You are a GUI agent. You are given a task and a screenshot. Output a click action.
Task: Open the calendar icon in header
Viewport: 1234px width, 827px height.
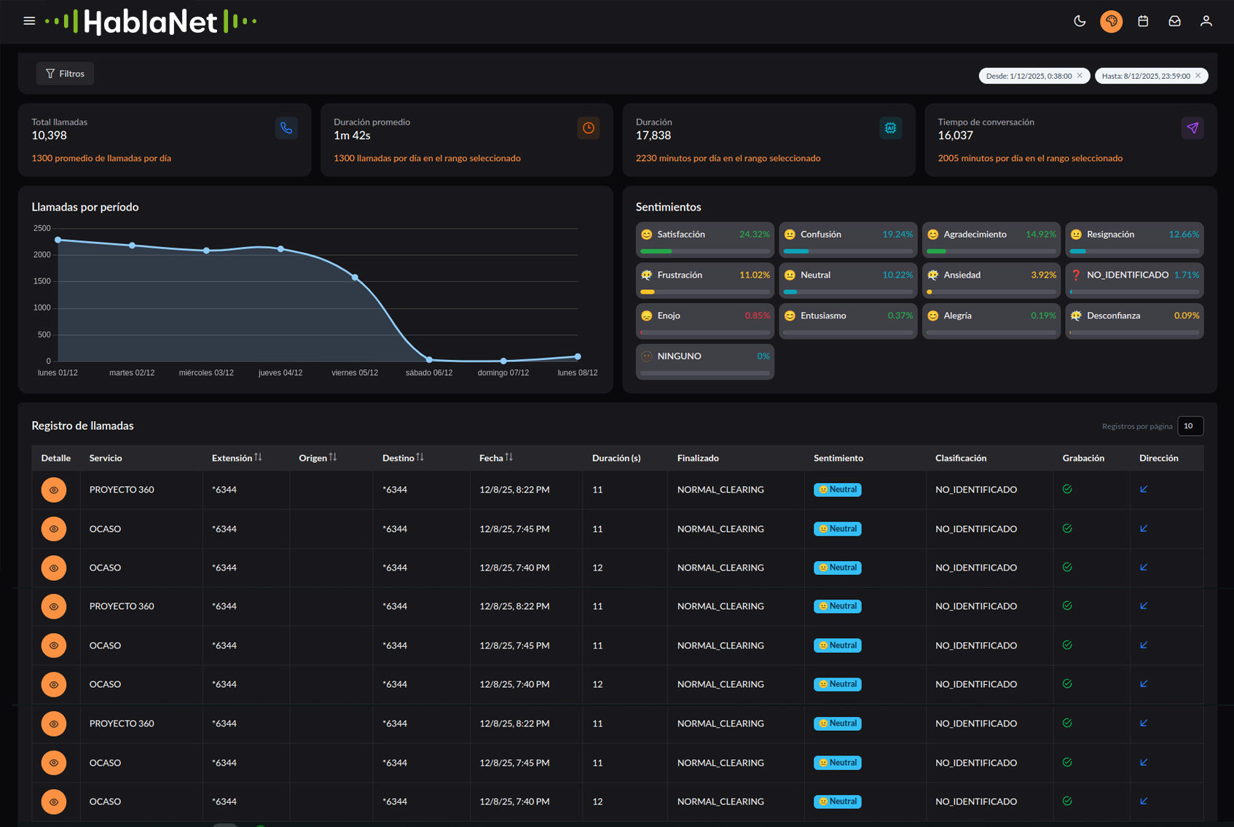(x=1143, y=21)
